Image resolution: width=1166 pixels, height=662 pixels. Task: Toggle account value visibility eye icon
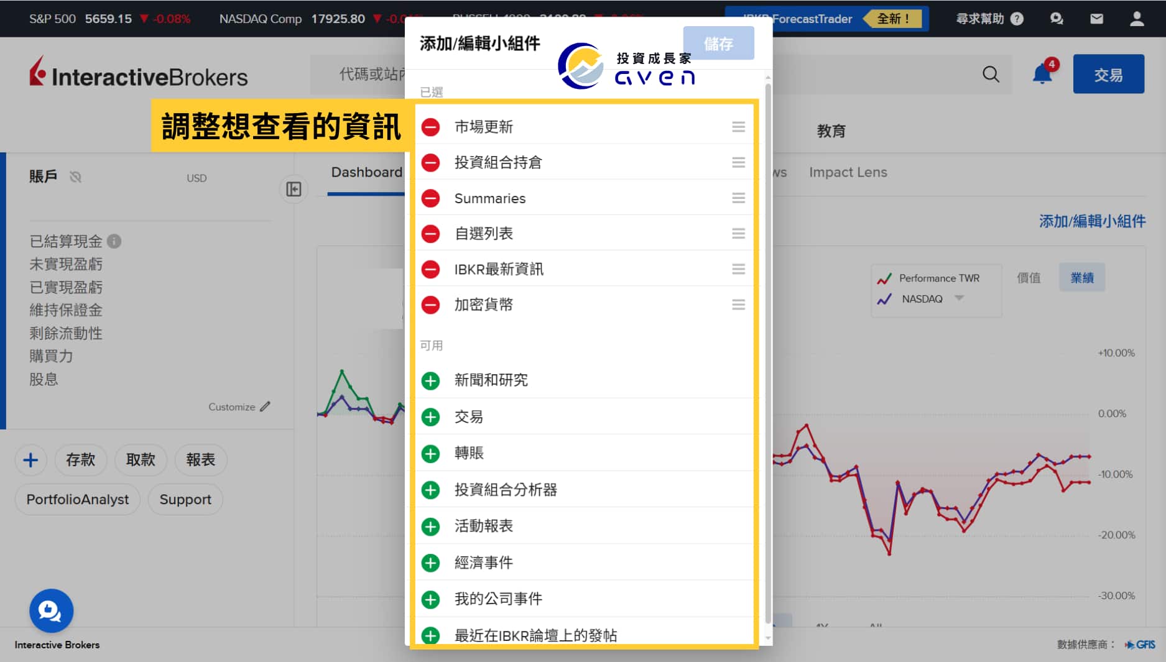75,177
